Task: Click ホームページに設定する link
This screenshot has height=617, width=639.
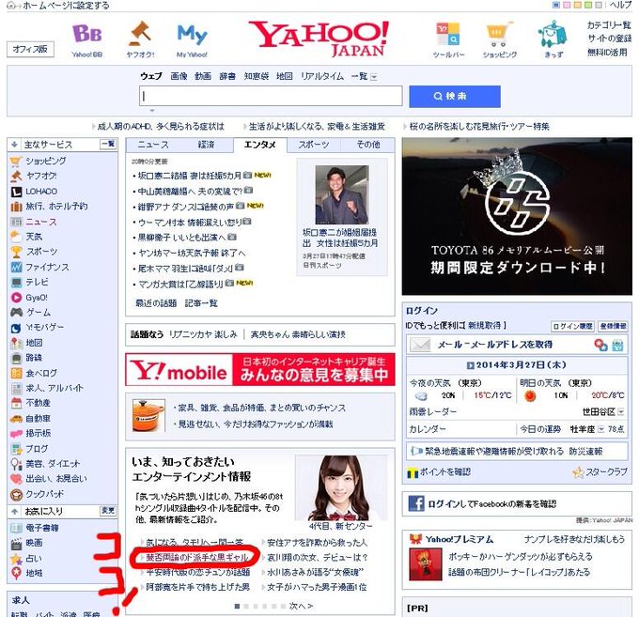Action: [66, 6]
